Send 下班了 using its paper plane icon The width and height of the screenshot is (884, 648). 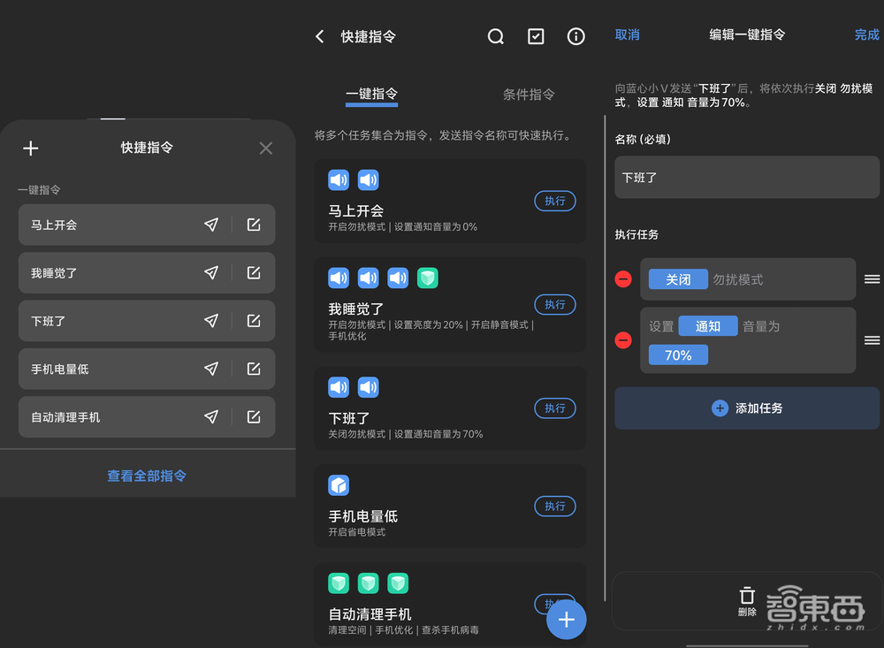(x=211, y=321)
